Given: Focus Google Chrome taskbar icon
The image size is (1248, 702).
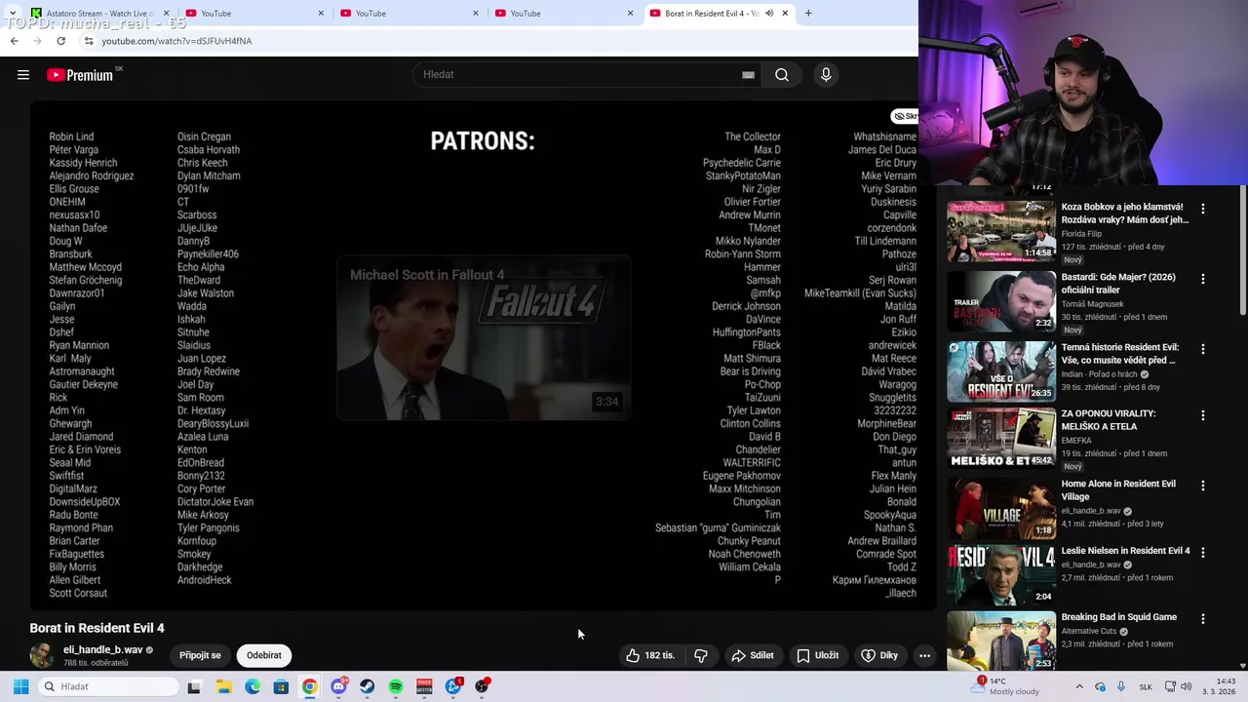Looking at the screenshot, I should (309, 686).
